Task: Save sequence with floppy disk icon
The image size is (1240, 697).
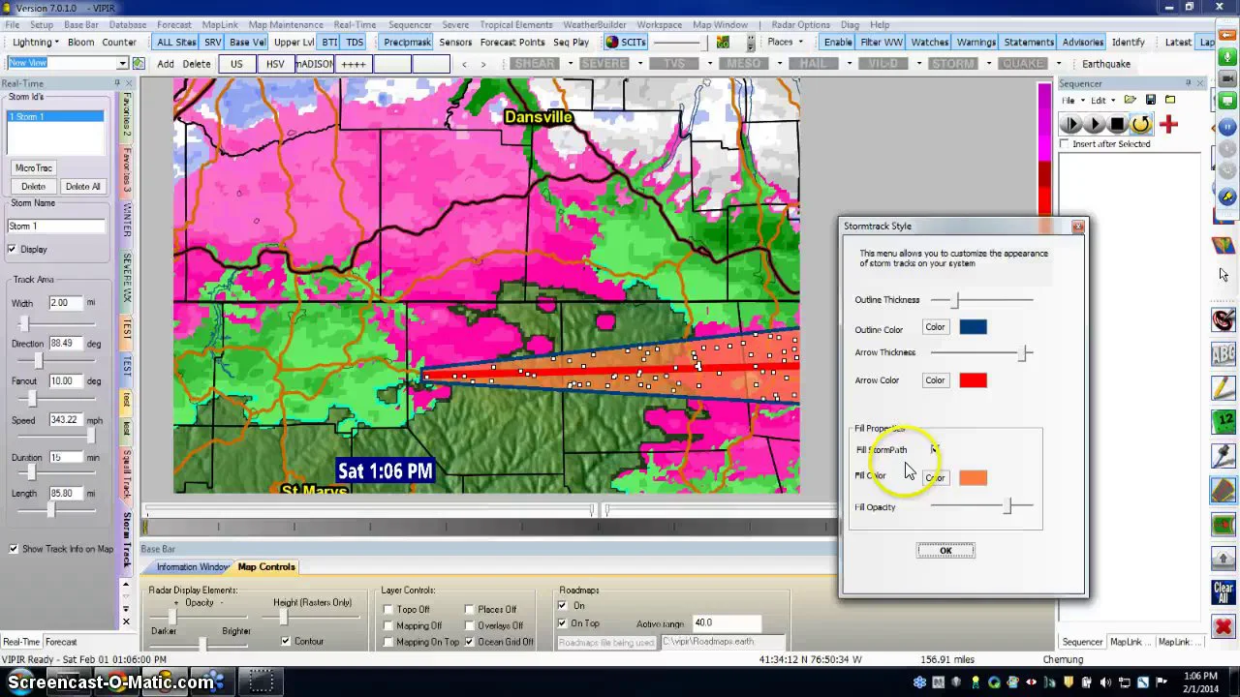Action: (x=1150, y=100)
